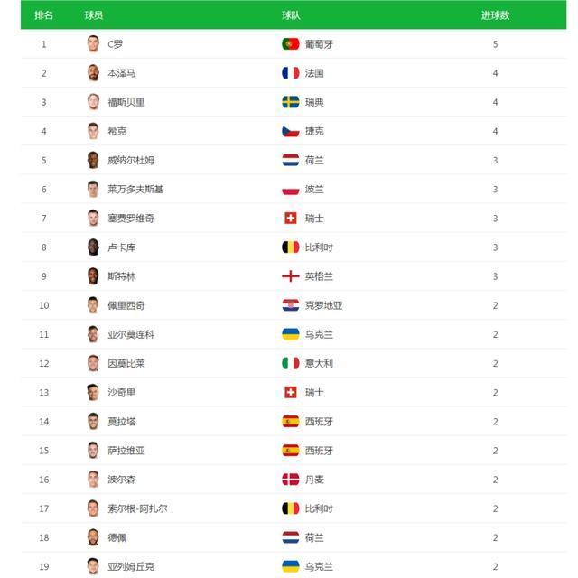Click the Poland flag icon
The width and height of the screenshot is (578, 578).
coord(291,190)
